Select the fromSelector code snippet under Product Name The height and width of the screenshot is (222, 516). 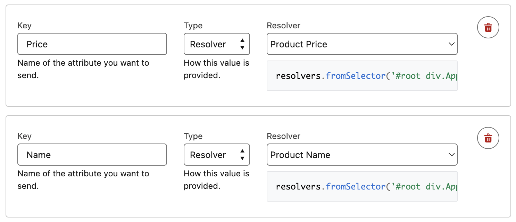362,186
